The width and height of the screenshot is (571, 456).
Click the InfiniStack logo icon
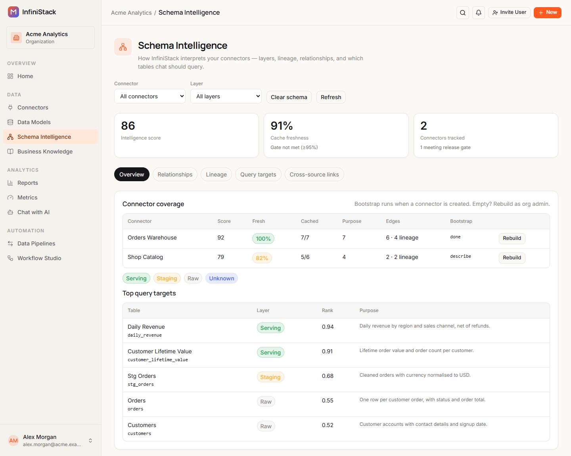13,12
